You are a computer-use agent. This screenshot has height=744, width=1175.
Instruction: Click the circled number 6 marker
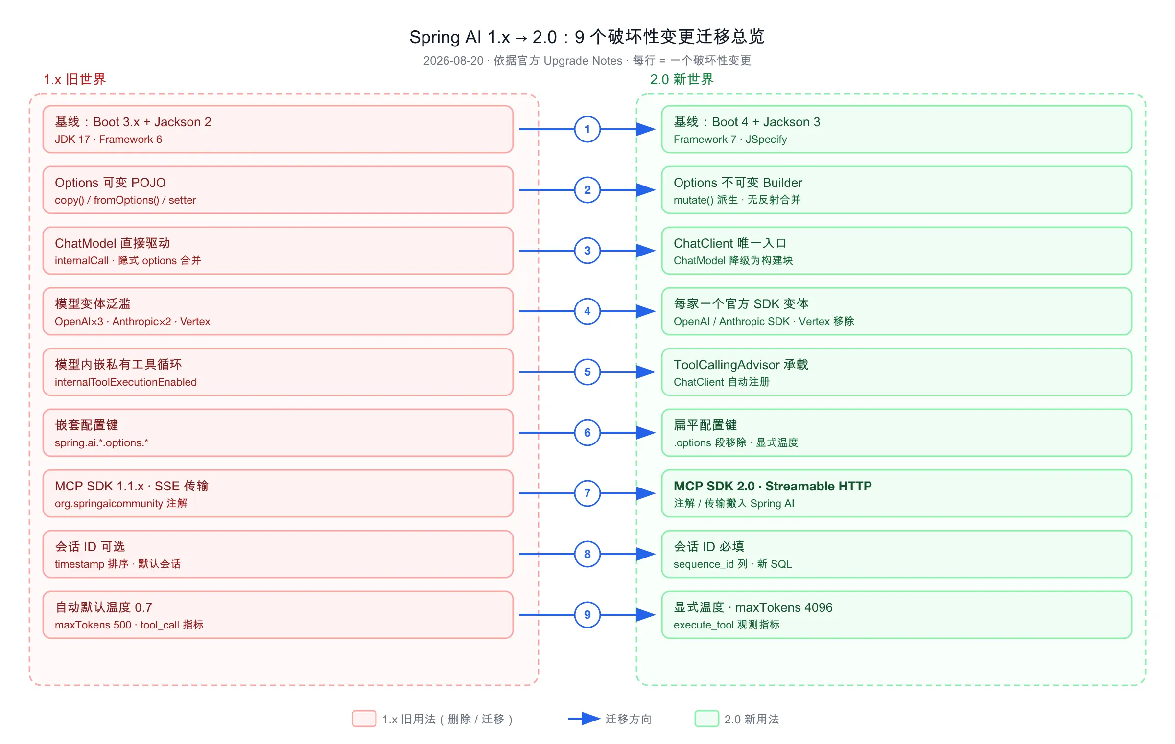587,433
